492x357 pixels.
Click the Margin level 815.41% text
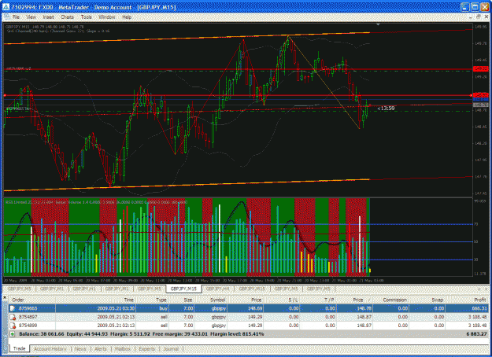pos(237,334)
